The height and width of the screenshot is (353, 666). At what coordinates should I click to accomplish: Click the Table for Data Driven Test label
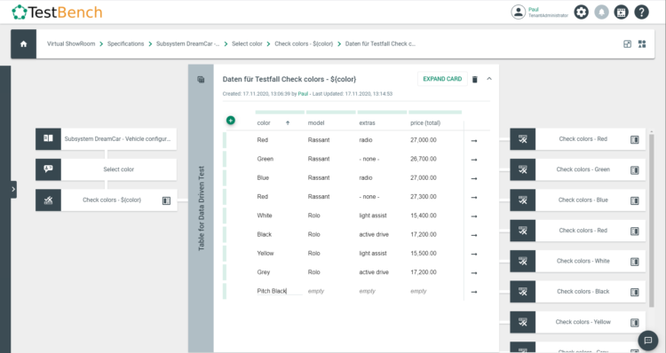202,208
